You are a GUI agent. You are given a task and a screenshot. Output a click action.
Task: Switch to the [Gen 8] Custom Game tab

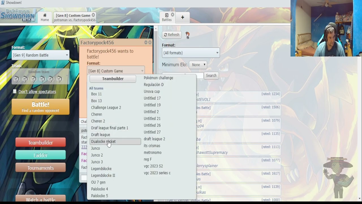(75, 18)
